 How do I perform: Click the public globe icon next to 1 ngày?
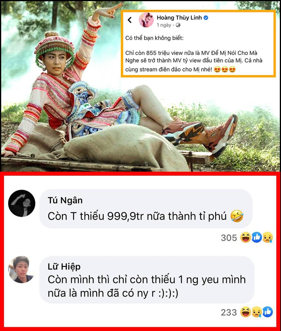[178, 25]
